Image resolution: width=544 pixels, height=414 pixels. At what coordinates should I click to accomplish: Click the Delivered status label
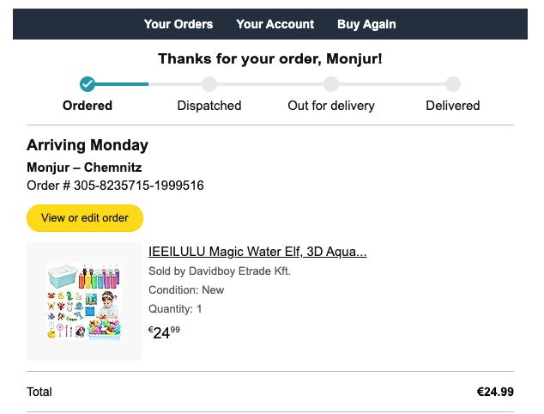point(453,106)
